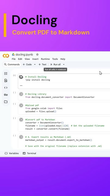
Task: Click the '# Docling Library' comment
Action: click(x=36, y=94)
